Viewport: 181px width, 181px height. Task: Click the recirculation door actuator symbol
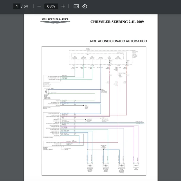coord(122,166)
